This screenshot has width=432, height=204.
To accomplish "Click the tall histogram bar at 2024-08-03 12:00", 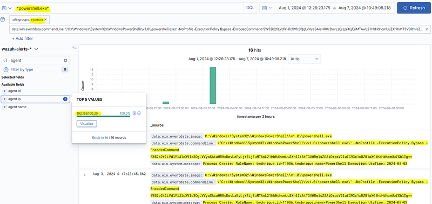I will point(213,86).
